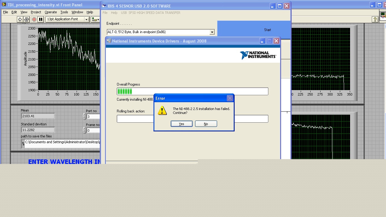Open LabVIEW Operate menu
Viewport: 386px width, 217px height.
[x=51, y=12]
